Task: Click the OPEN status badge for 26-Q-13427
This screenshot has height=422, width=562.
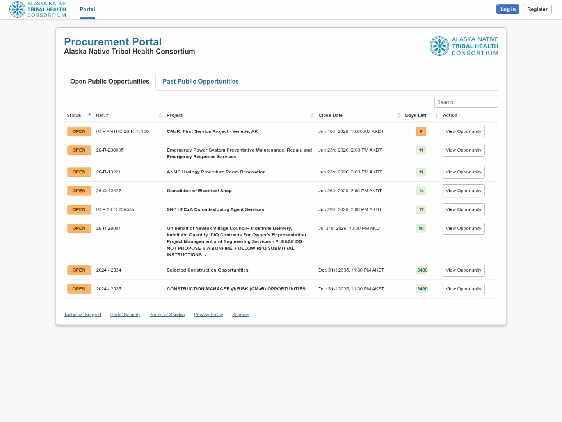Action: pos(79,191)
